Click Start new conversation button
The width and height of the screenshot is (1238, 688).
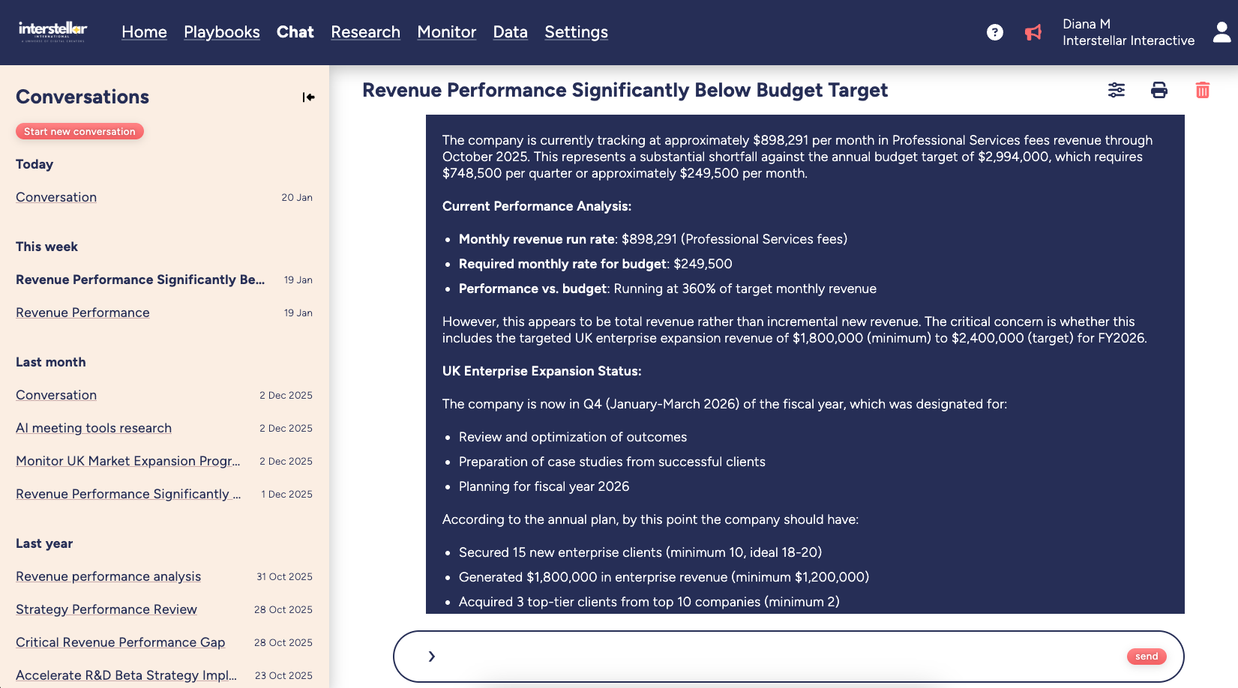79,131
